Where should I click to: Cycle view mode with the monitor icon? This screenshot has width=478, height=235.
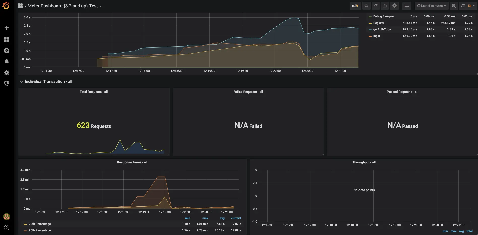pos(407,6)
